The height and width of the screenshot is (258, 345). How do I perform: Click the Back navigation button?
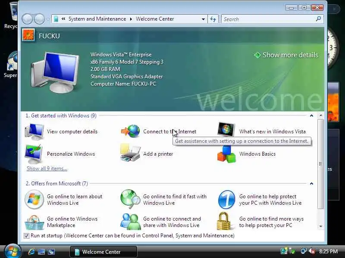tap(27, 19)
